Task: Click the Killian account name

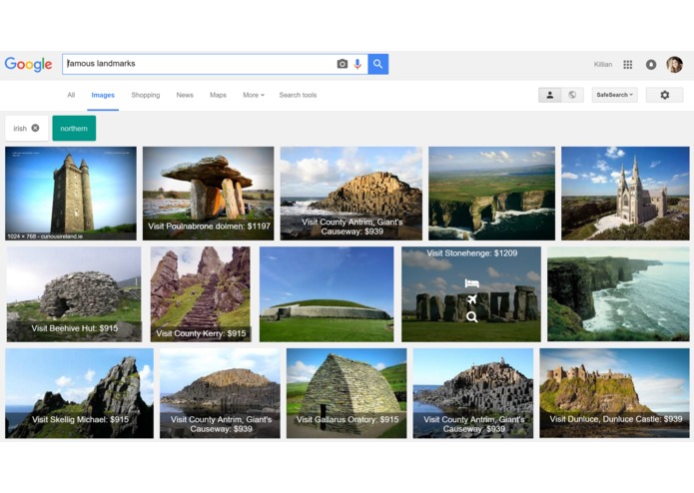Action: tap(603, 65)
